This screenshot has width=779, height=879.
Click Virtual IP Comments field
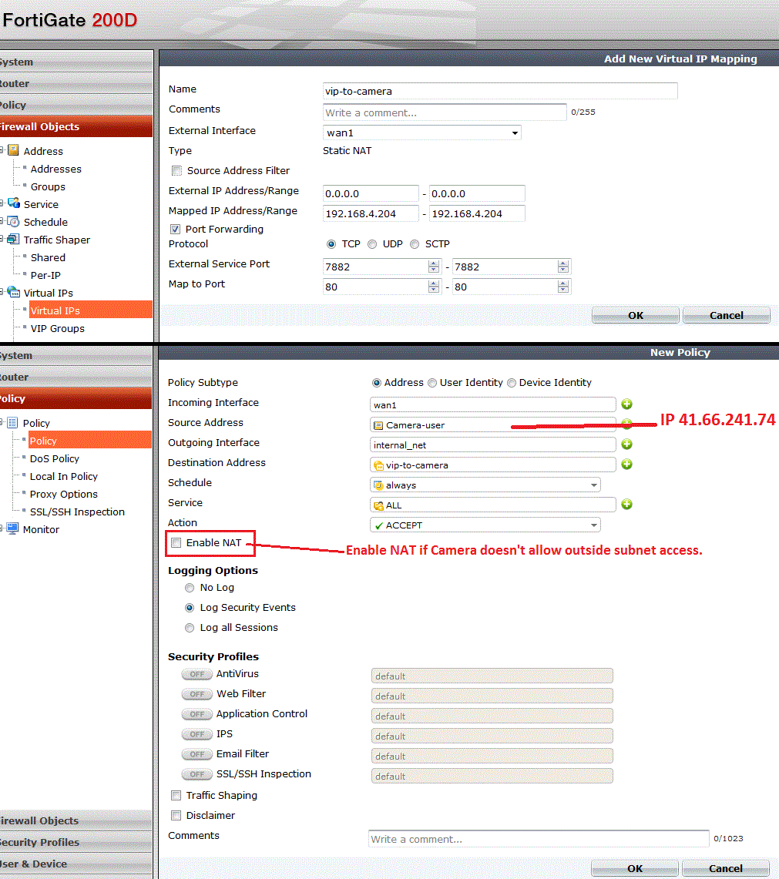point(445,112)
